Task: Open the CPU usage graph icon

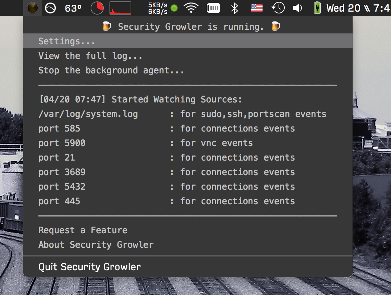Action: 120,7
